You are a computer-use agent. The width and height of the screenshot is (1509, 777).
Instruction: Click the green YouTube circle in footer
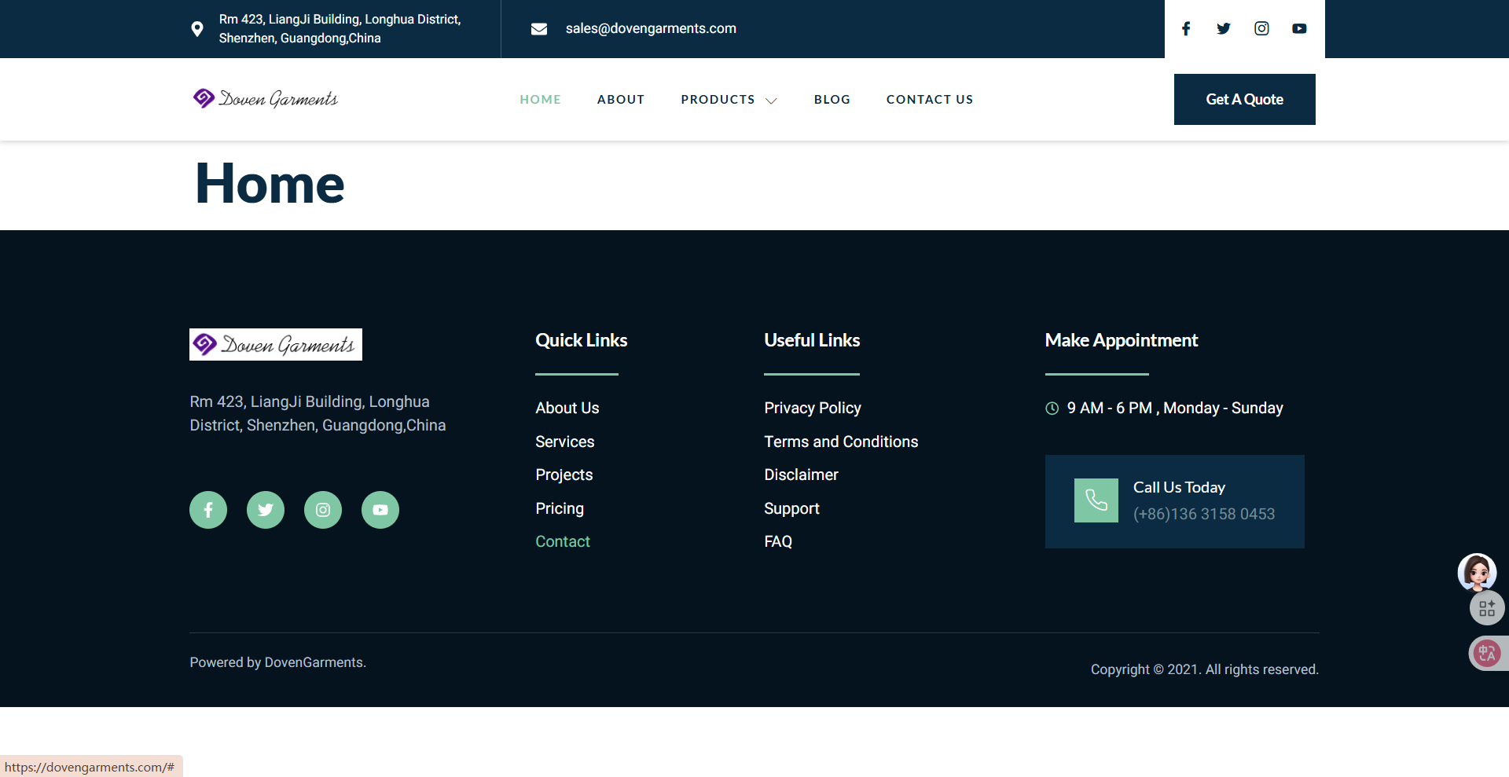(x=380, y=510)
